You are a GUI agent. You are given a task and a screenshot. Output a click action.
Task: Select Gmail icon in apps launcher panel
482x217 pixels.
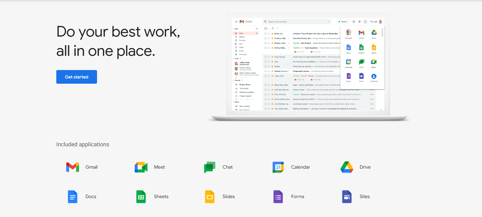(361, 33)
